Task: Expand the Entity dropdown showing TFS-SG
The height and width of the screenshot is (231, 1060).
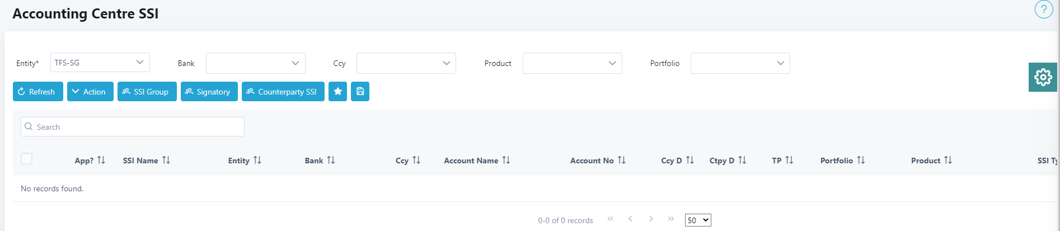Action: 100,63
